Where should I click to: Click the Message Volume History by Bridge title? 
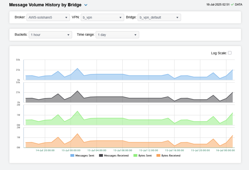[x=45, y=5]
